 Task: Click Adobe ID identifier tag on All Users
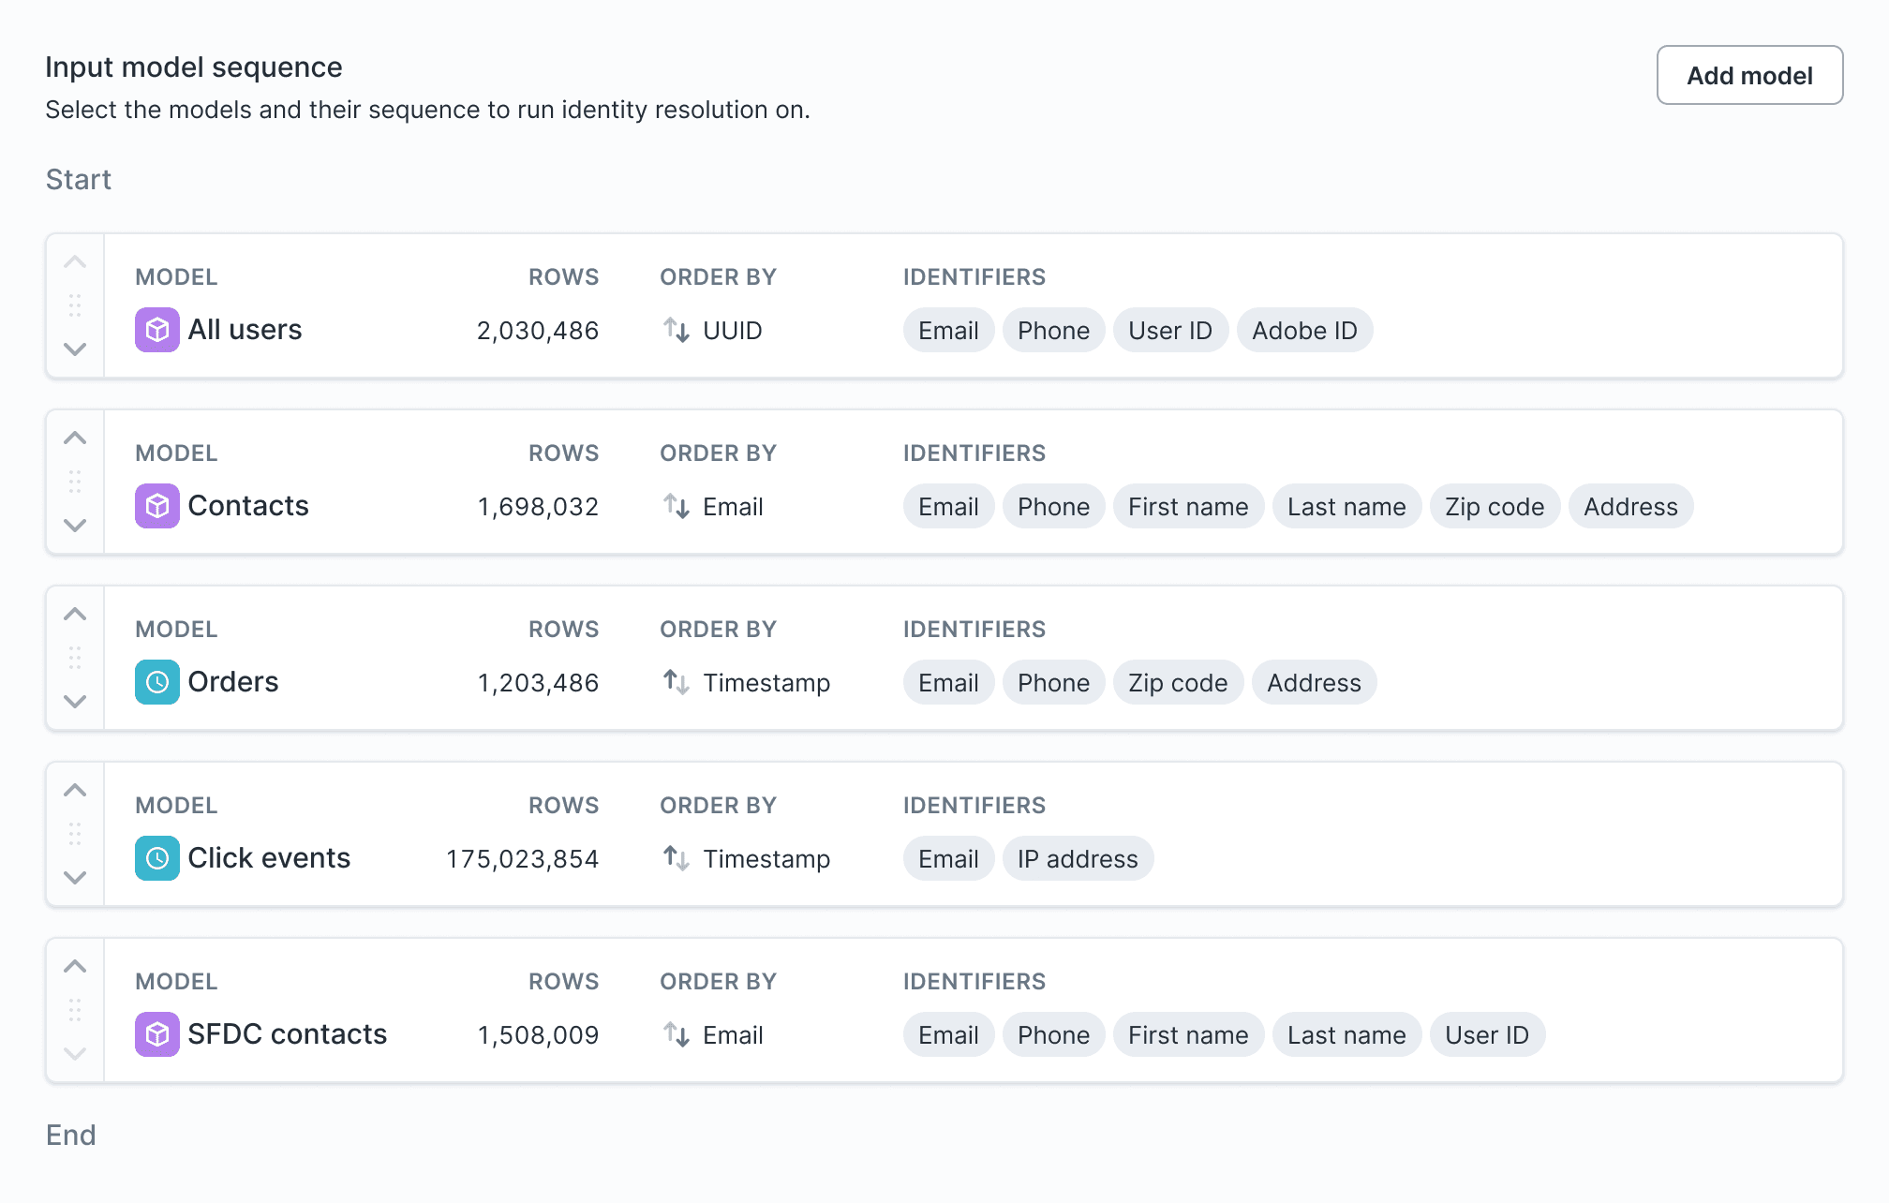pyautogui.click(x=1302, y=331)
